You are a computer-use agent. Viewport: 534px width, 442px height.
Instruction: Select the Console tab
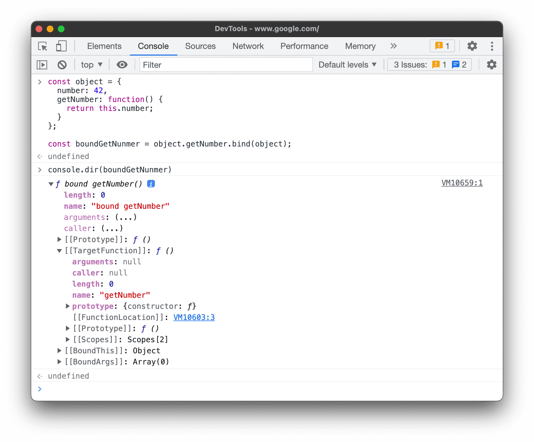click(x=152, y=46)
